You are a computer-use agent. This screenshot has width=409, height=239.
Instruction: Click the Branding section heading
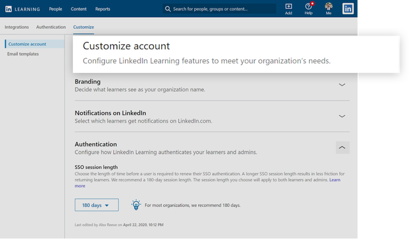pyautogui.click(x=88, y=81)
